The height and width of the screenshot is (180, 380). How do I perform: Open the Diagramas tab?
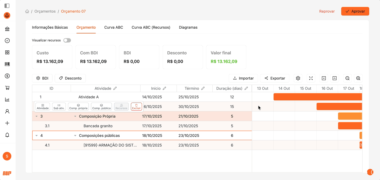[188, 27]
